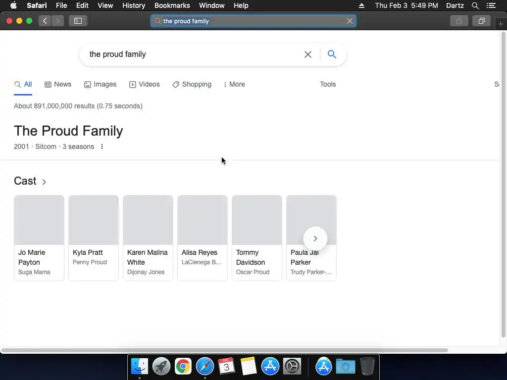Select the All results tab
The height and width of the screenshot is (380, 507).
pyautogui.click(x=23, y=84)
